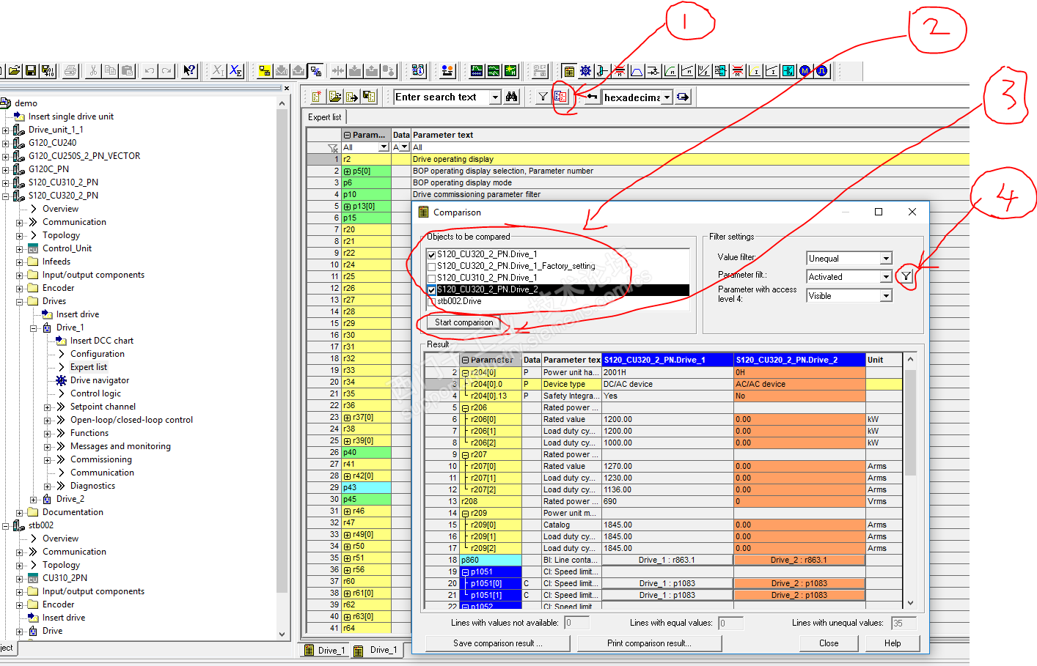Select the Expert list tab
This screenshot has width=1037, height=666.
325,117
